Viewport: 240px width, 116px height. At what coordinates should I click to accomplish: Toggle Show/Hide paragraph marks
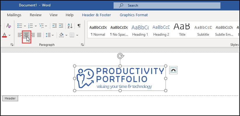click(x=79, y=26)
